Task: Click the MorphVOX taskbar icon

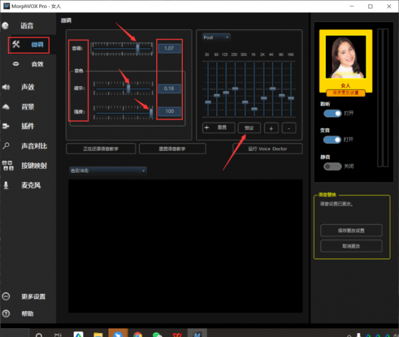Action: [198, 333]
